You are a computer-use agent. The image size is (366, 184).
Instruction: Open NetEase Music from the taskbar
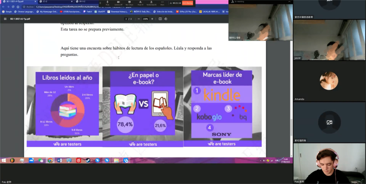click(78, 160)
